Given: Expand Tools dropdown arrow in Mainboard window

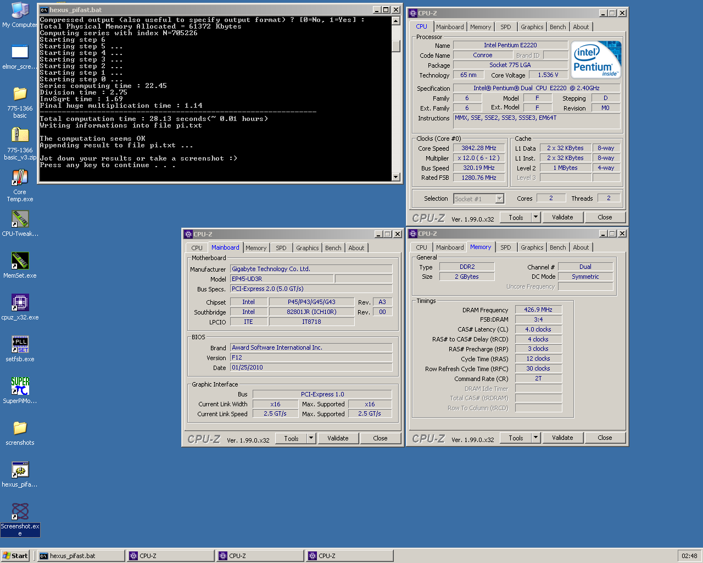Looking at the screenshot, I should (x=311, y=438).
